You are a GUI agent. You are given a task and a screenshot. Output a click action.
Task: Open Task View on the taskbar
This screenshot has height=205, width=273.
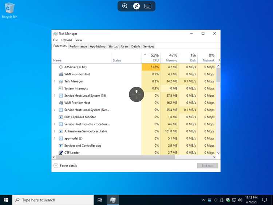[x=100, y=200]
